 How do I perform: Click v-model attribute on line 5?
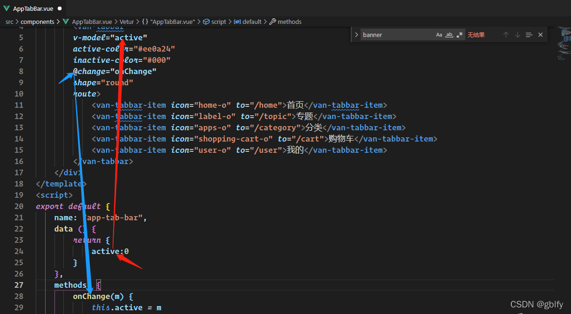pyautogui.click(x=89, y=37)
